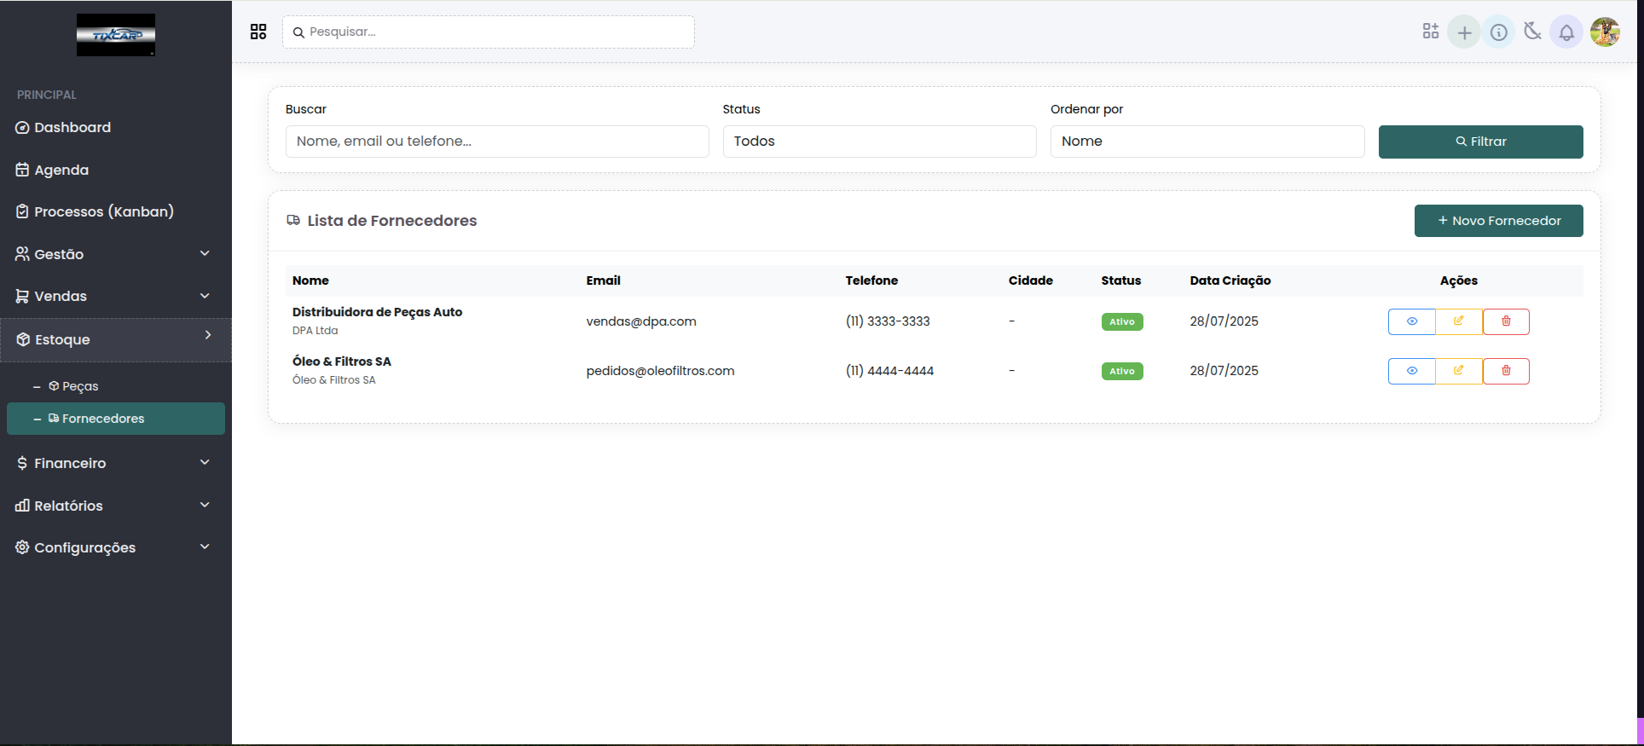Click the Buscar name, email or phone field
This screenshot has width=1644, height=746.
pyautogui.click(x=497, y=142)
